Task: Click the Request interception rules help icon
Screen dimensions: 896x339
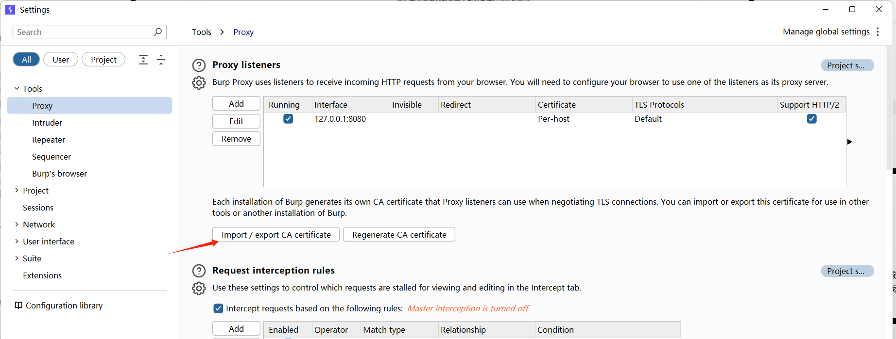Action: point(199,271)
